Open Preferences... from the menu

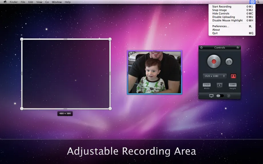pyautogui.click(x=232, y=26)
